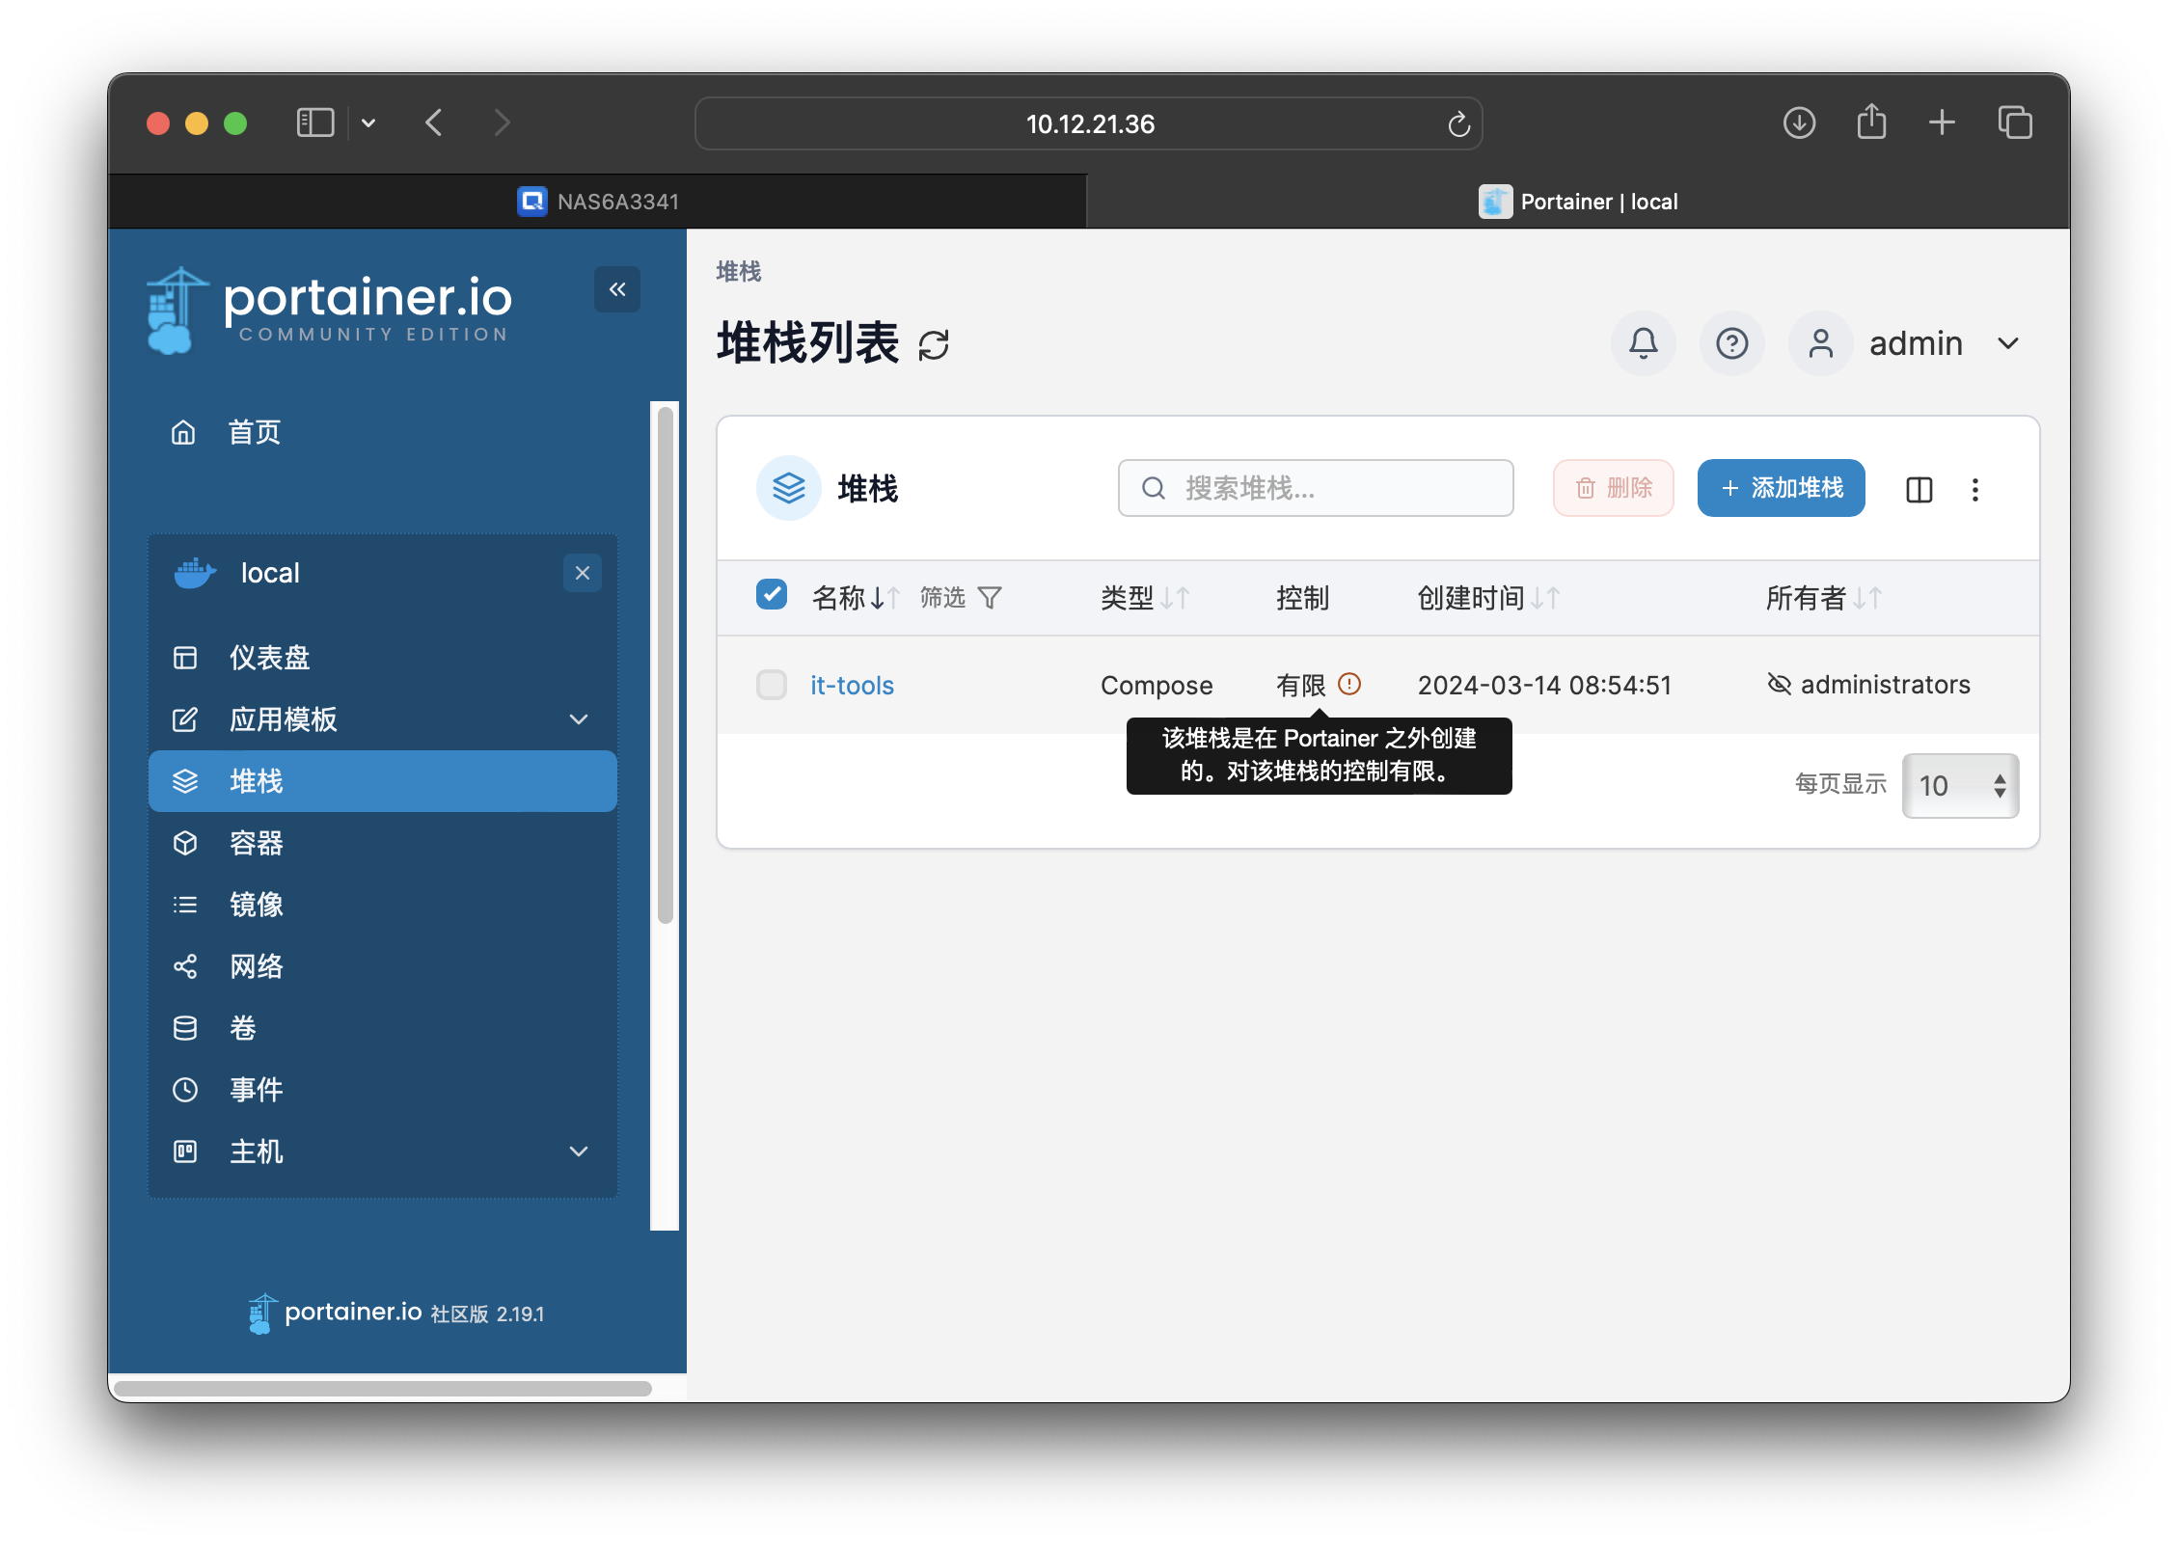Open the notifications bell
2178x1545 pixels.
(x=1644, y=343)
